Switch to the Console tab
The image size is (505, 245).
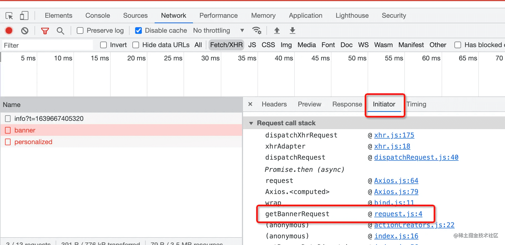click(x=98, y=16)
